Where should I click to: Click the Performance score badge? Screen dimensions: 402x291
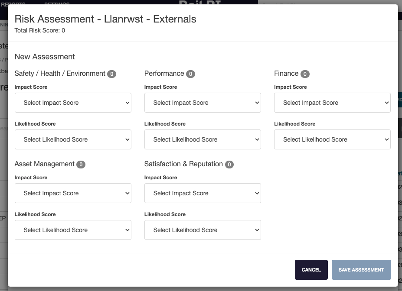click(190, 74)
